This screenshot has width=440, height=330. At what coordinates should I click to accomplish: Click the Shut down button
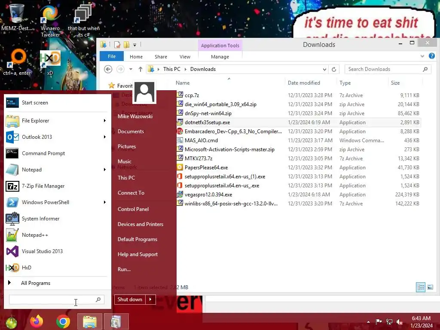click(130, 299)
